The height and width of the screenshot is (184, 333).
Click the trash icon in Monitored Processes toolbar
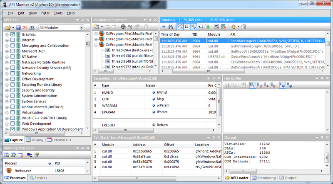[146, 27]
